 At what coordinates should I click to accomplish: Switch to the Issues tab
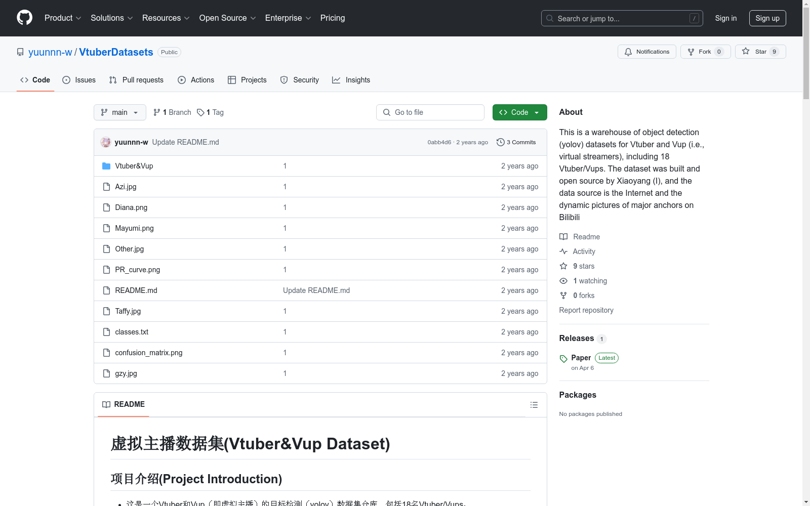point(79,80)
